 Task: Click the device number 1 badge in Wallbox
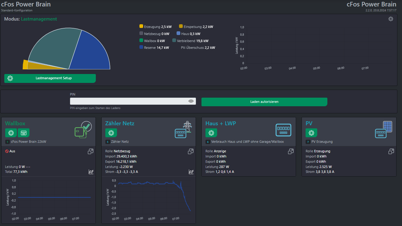pyautogui.click(x=7, y=142)
